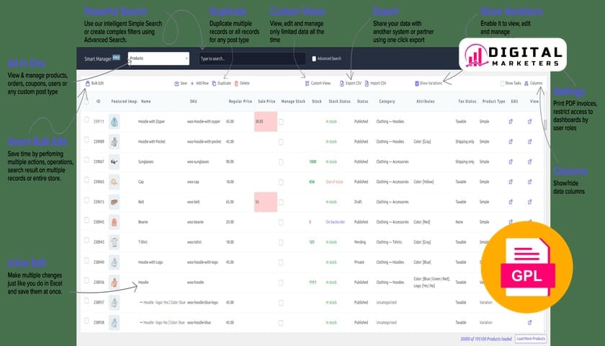The image size is (605, 346).
Task: Duplicate selected records
Action: point(215,84)
